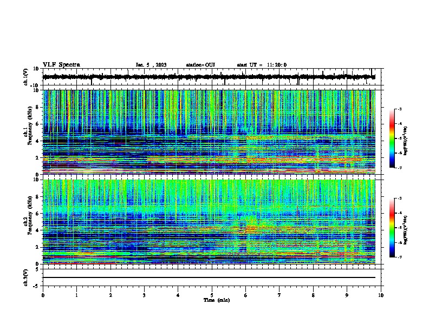Click the -7 label below ch.2 color scale
429x331 pixels.
coord(399,257)
